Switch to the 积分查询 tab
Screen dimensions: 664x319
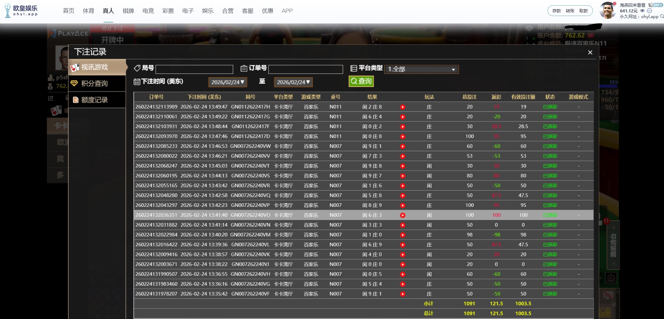pyautogui.click(x=95, y=83)
